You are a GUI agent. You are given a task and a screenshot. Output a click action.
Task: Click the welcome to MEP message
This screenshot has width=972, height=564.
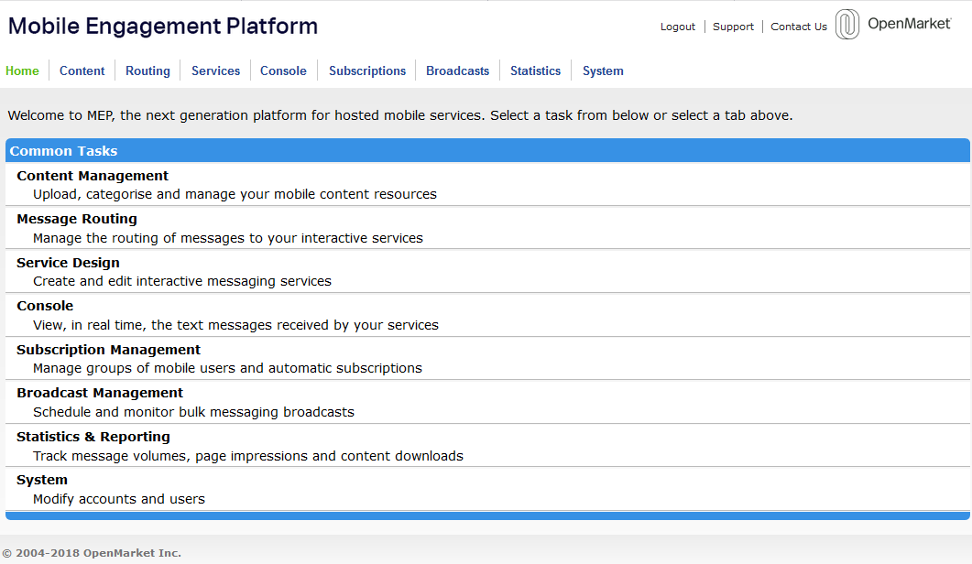[400, 115]
